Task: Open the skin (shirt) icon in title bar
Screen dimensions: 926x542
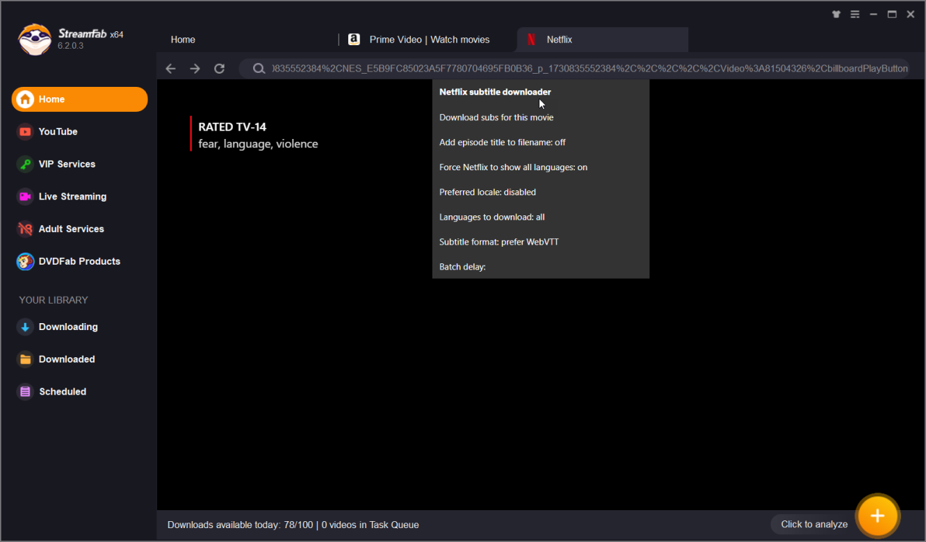Action: pos(836,14)
